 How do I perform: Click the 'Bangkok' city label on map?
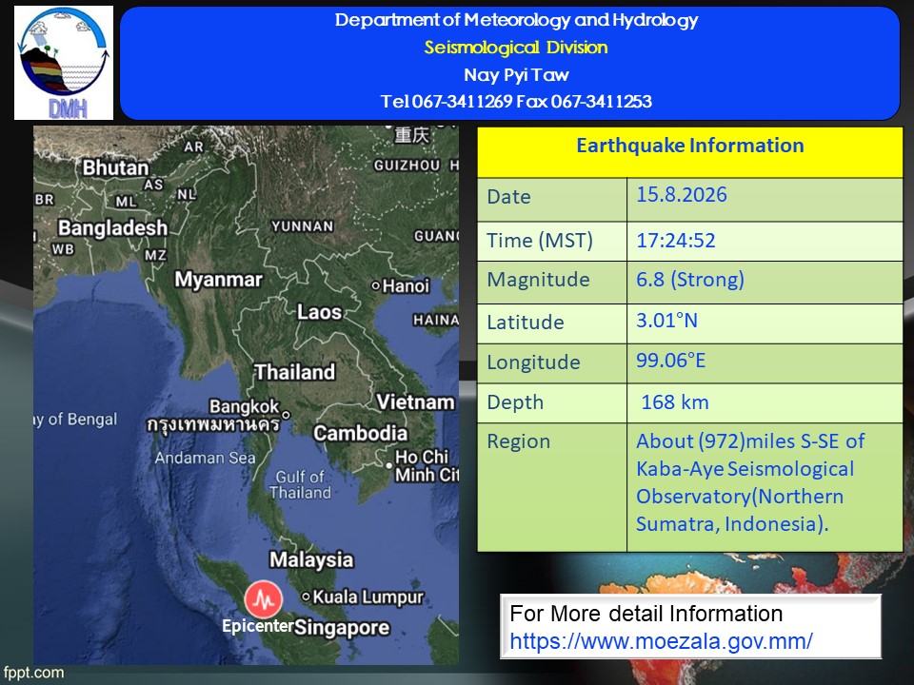(x=245, y=406)
